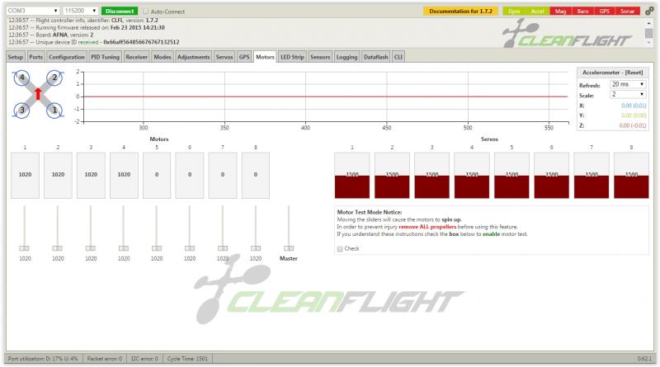Click the servo 8 bar showing 1500
660x367 pixels.
(631, 175)
